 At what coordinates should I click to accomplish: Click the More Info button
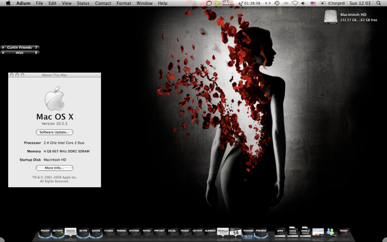tap(54, 168)
